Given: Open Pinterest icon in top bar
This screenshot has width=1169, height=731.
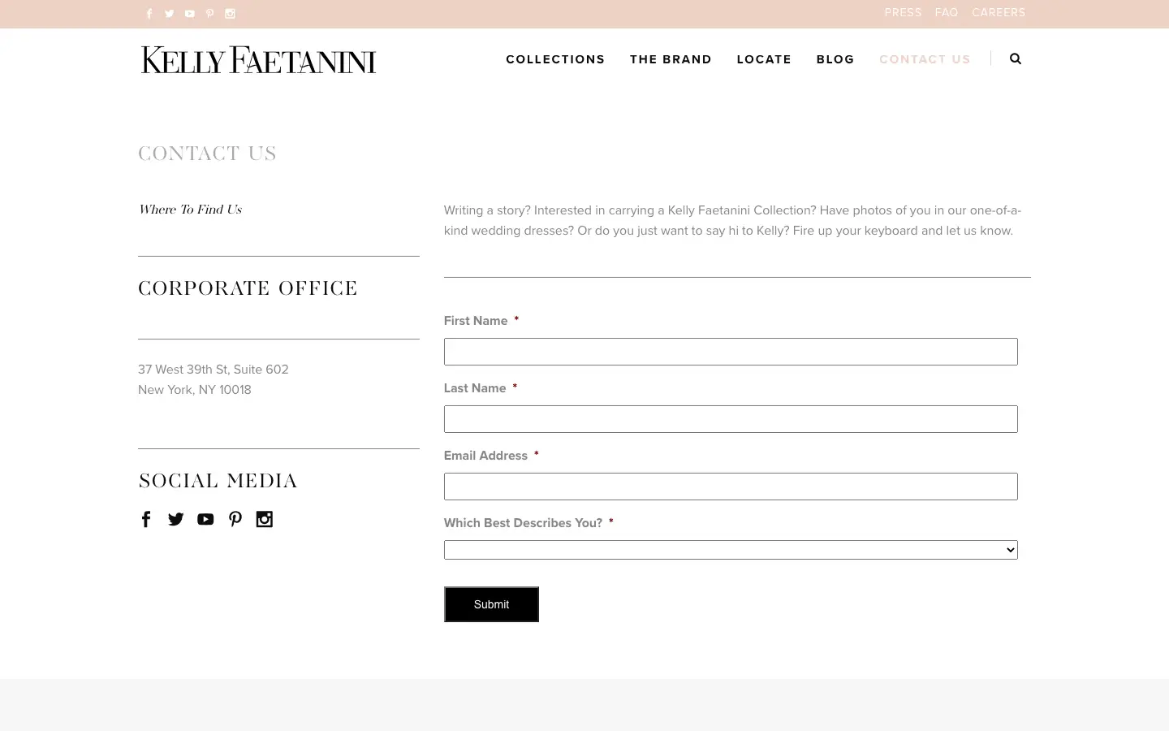Looking at the screenshot, I should 210,14.
